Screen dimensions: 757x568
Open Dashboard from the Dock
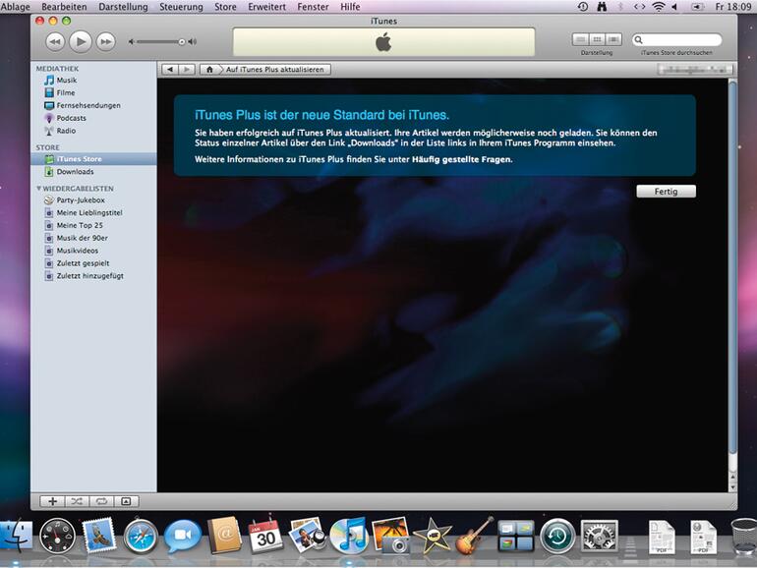[x=57, y=536]
